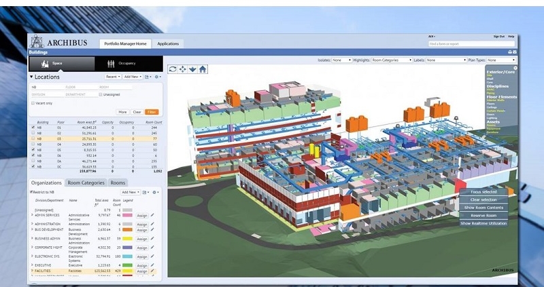
Task: Click the ARCHIBUS logo icon
Action: click(37, 41)
